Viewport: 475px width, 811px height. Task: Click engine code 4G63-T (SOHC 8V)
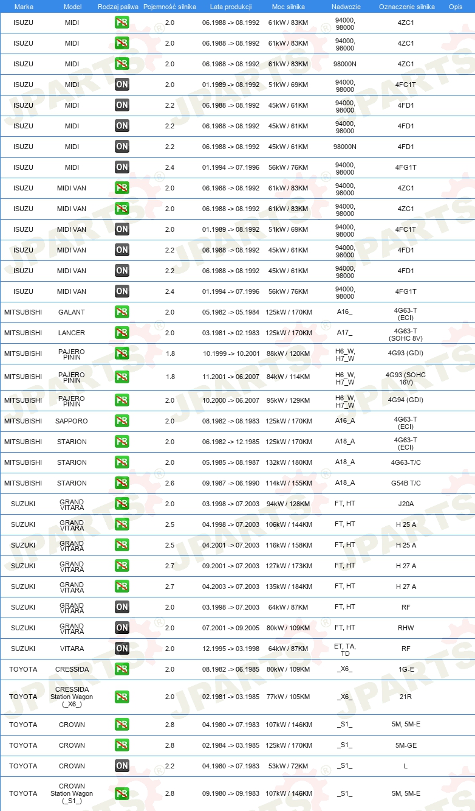[406, 334]
